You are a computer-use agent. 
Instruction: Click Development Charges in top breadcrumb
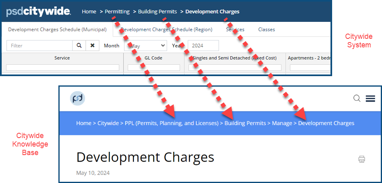coord(212,11)
